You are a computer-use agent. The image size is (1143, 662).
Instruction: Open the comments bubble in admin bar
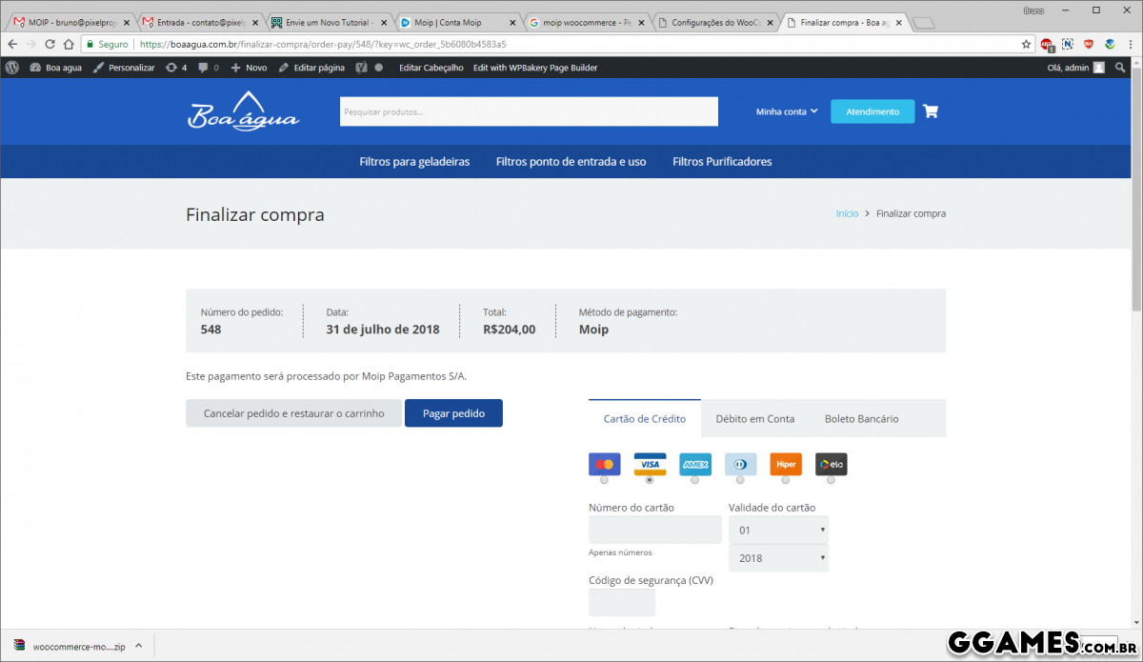pyautogui.click(x=208, y=68)
